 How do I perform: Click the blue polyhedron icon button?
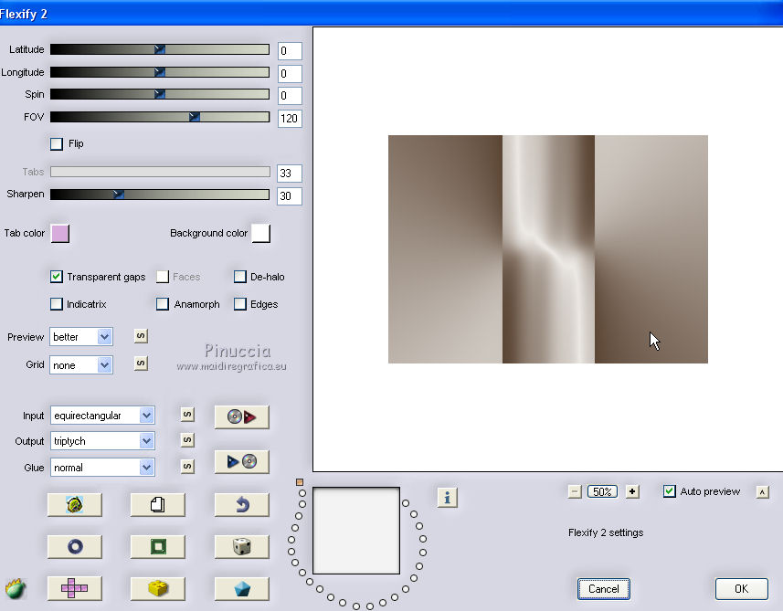(x=242, y=588)
